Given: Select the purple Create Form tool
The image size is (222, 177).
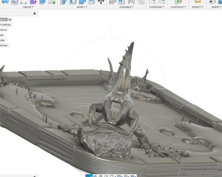Looking at the screenshot, I should click(x=33, y=2).
